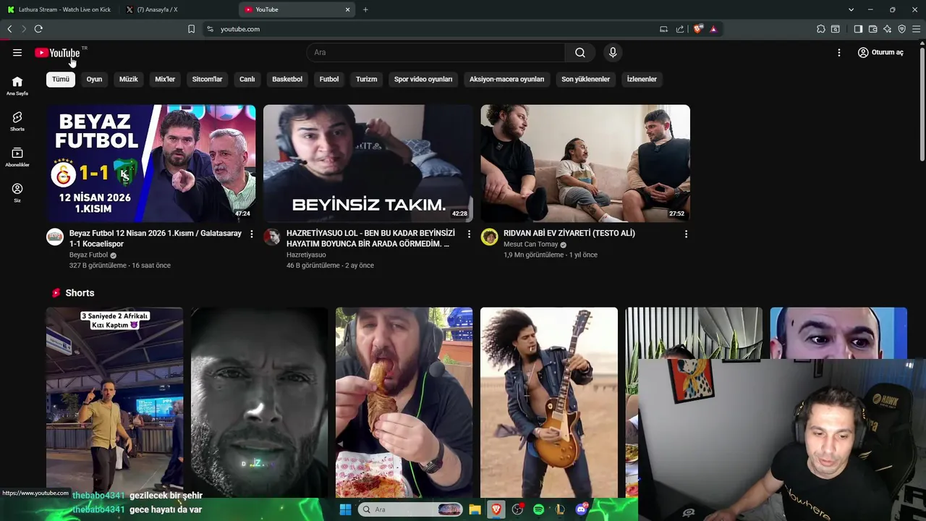Open RIDVAN ABİ EV ZİYARETİ title
The height and width of the screenshot is (521, 926).
tap(569, 233)
